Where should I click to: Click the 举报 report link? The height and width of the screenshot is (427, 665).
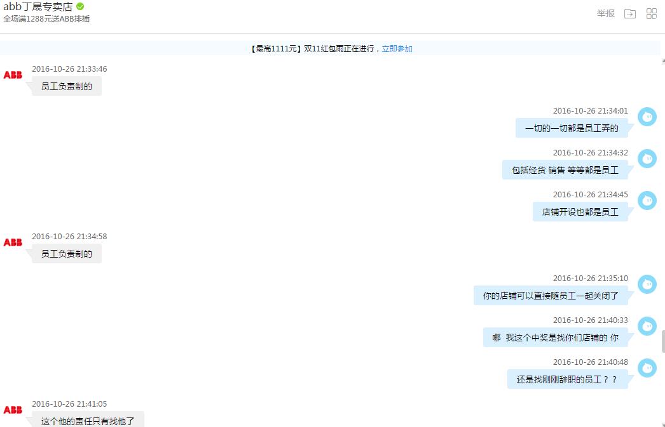[x=606, y=13]
